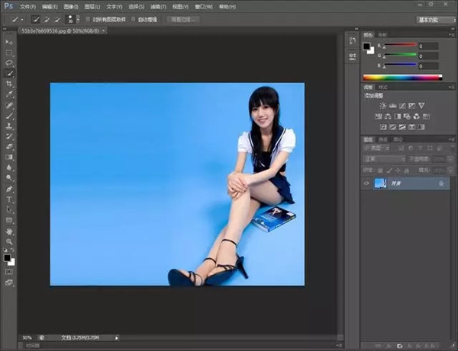Select the Horizontal Type tool
Screen dimensions: 458x351
point(9,199)
